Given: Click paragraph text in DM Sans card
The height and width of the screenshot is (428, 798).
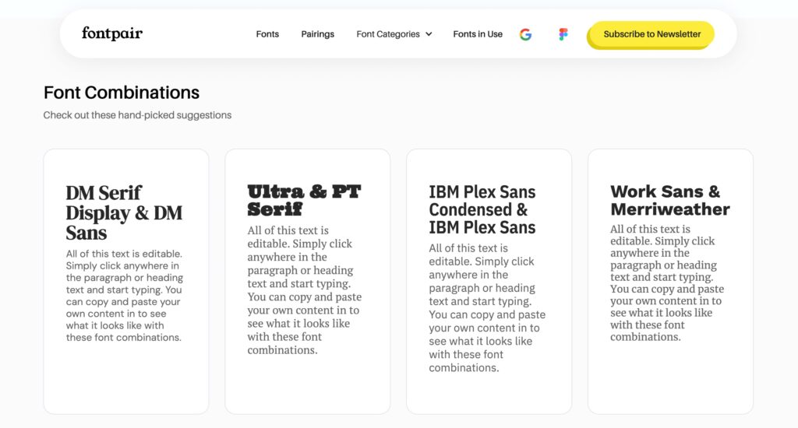Looking at the screenshot, I should click(124, 296).
